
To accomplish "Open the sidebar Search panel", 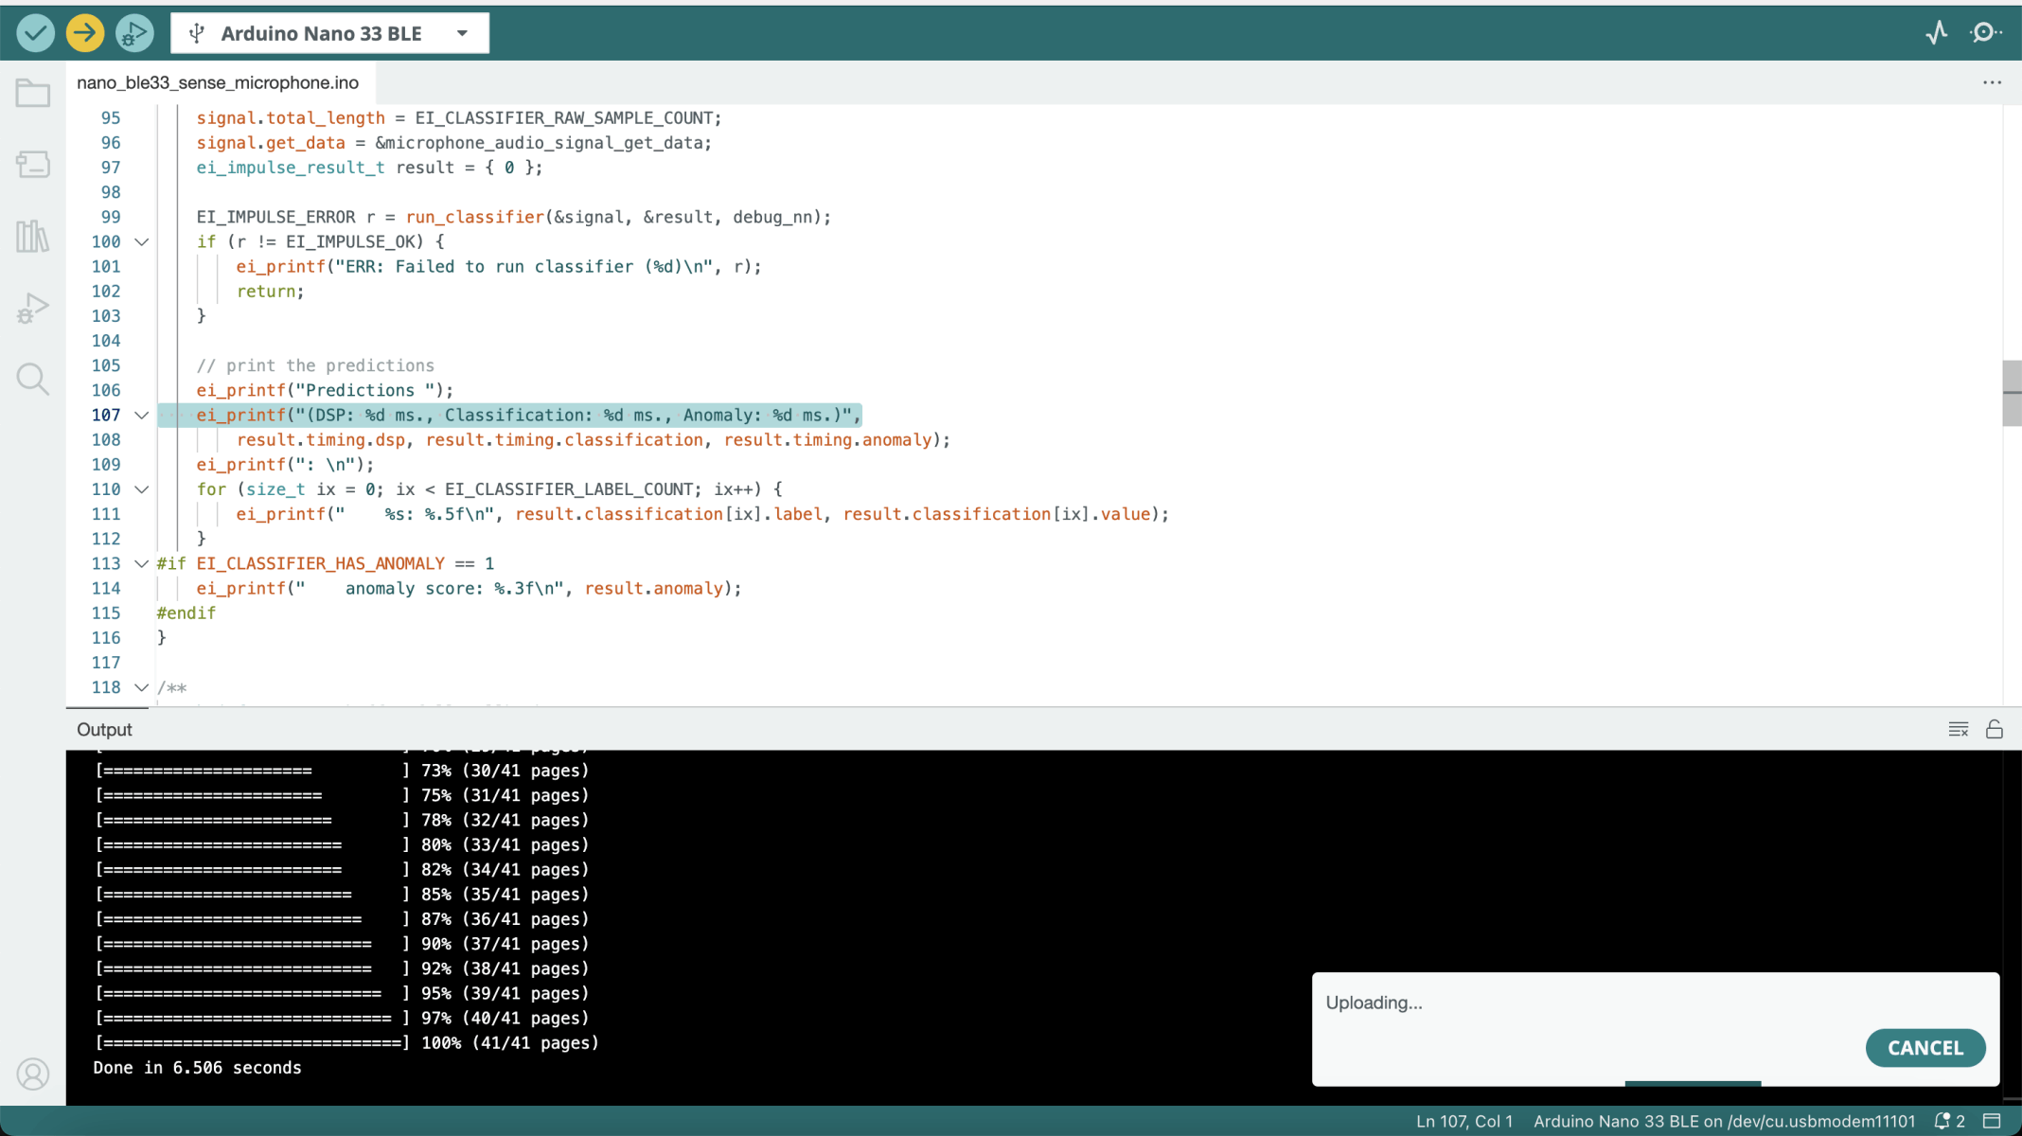I will pyautogui.click(x=33, y=380).
